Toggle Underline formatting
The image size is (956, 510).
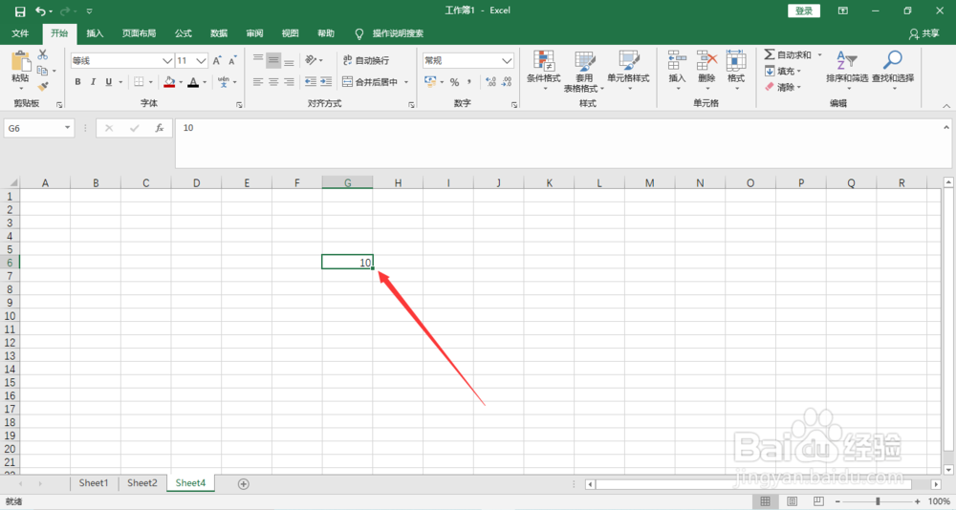(x=109, y=81)
